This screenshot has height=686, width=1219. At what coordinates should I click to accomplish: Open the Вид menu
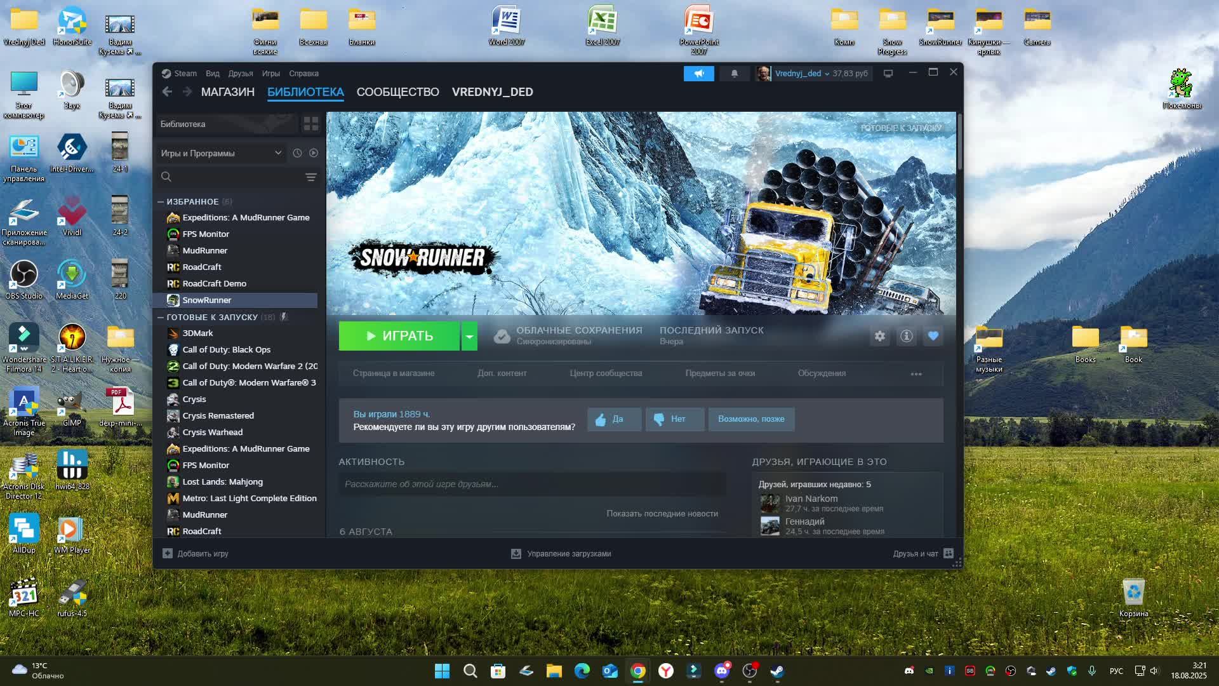(x=212, y=74)
